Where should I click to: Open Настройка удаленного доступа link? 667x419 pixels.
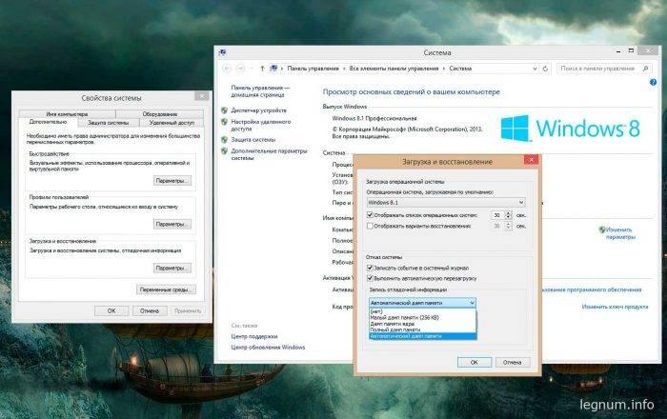[261, 125]
